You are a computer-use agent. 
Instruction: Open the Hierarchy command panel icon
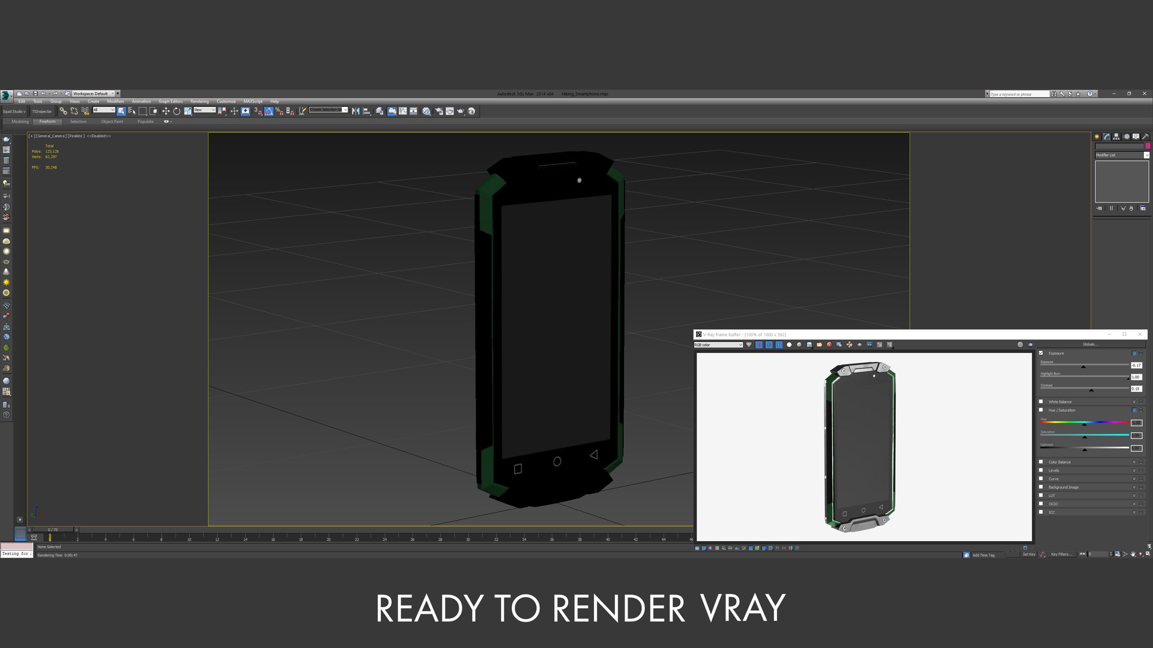tap(1116, 137)
